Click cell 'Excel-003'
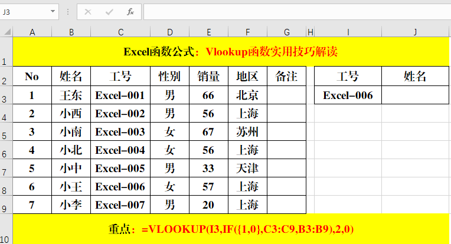The image size is (451, 244). (x=120, y=131)
